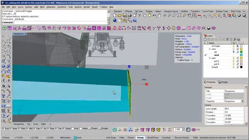The width and height of the screenshot is (249, 140).
Task: Click the Lens Length value field
Action: coord(234,109)
